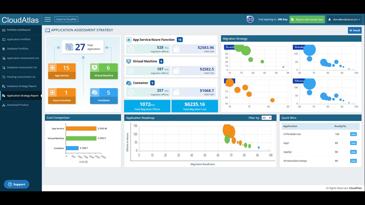Click the Azure Function tile icon
The height and width of the screenshot is (205, 365).
pos(52,93)
